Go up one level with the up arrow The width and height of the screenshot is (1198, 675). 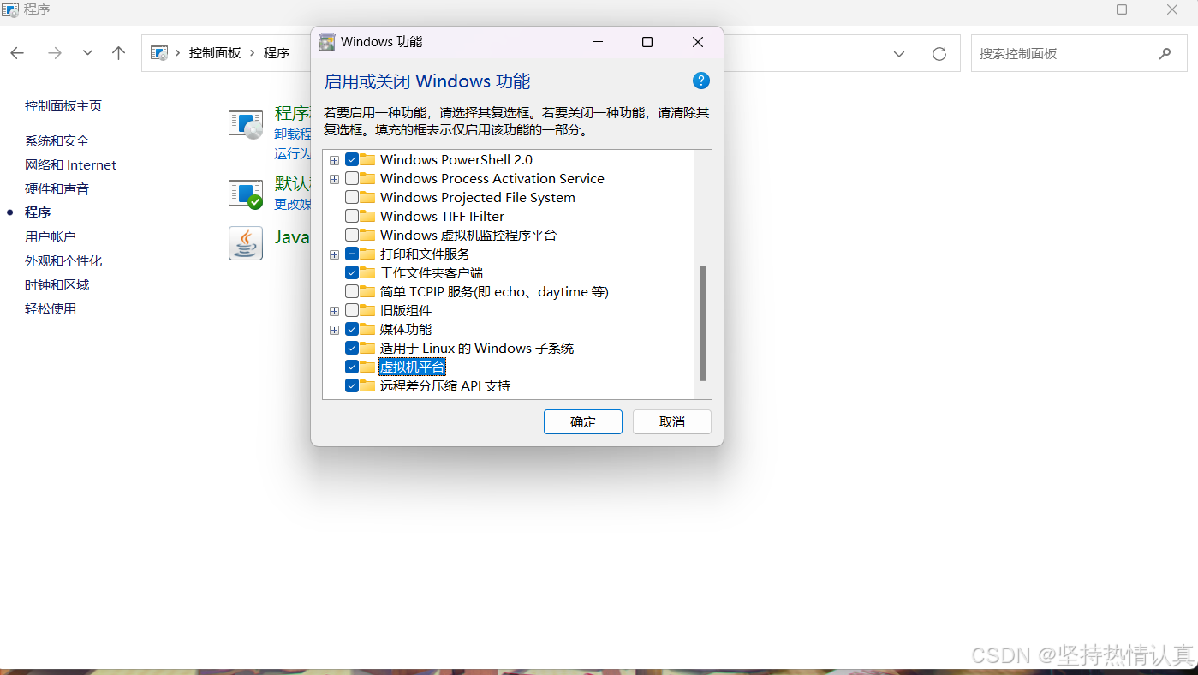[x=119, y=53]
